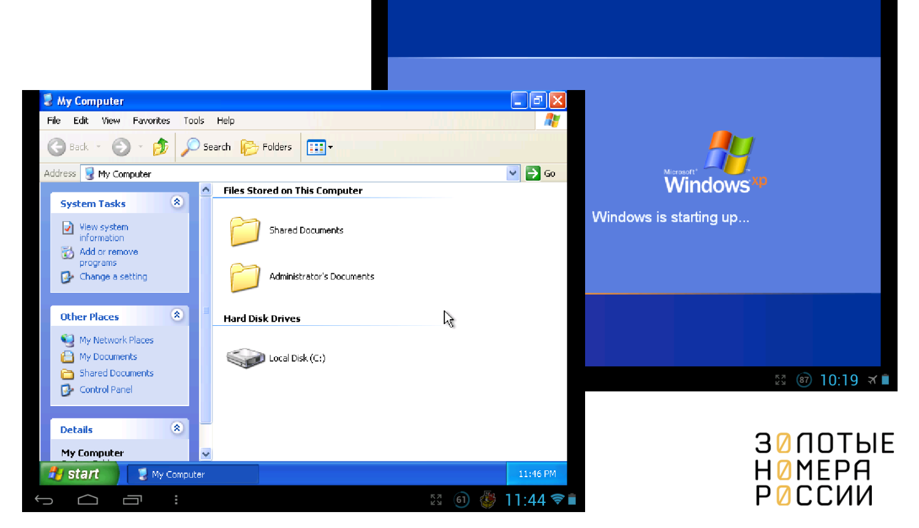Open the Views dropdown arrow
Image resolution: width=919 pixels, height=528 pixels.
tap(330, 148)
